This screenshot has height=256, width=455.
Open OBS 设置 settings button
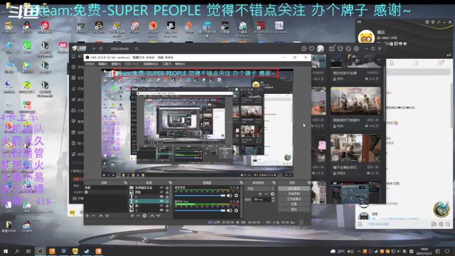[x=293, y=204]
